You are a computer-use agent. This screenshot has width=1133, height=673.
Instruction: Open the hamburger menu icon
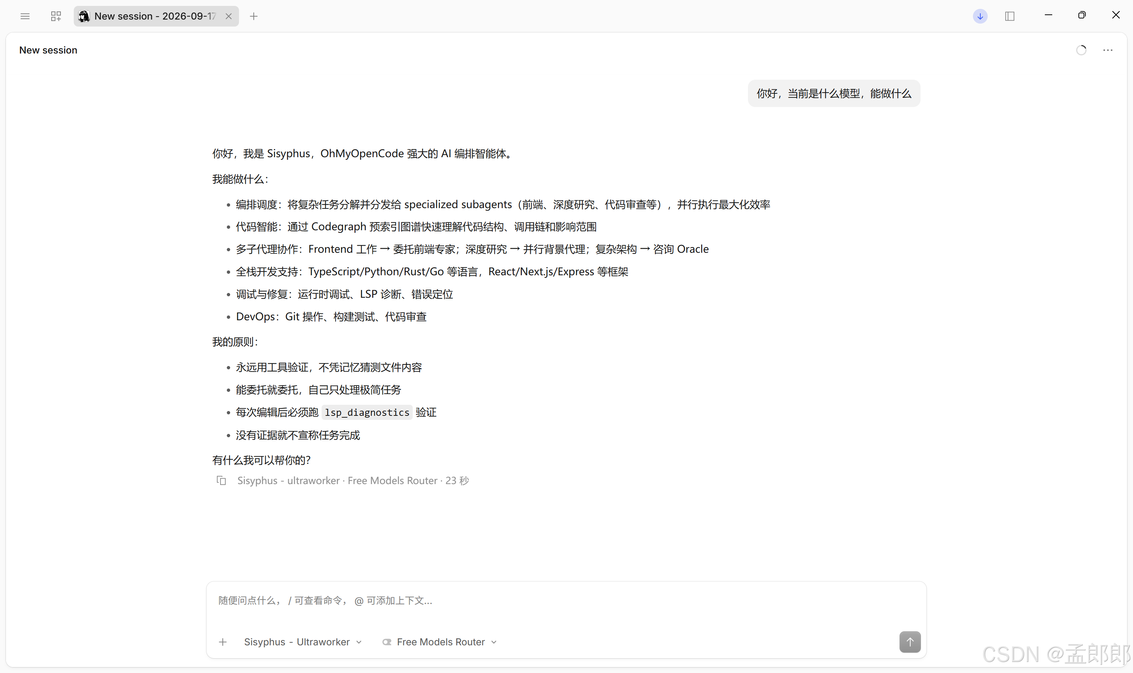25,16
